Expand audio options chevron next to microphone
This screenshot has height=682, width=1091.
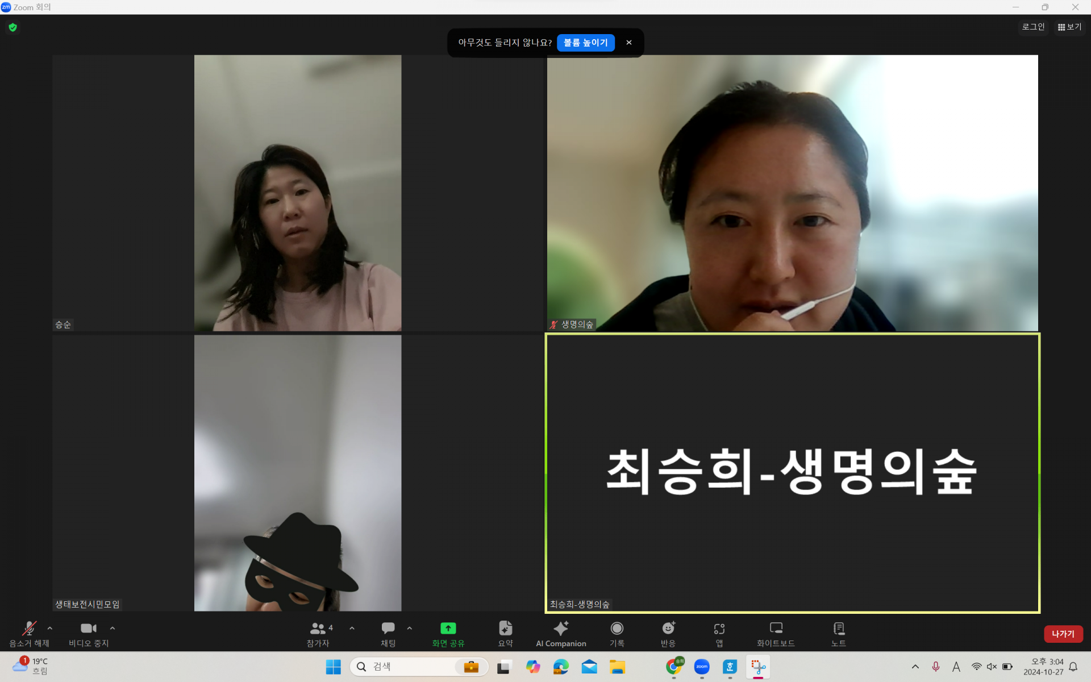click(x=50, y=628)
